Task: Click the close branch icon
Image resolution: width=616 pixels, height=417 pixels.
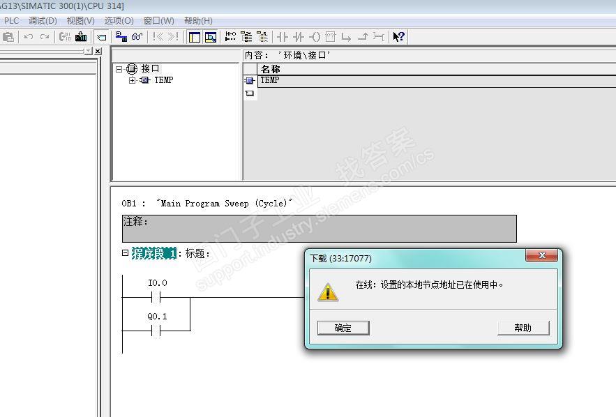Action: (363, 37)
